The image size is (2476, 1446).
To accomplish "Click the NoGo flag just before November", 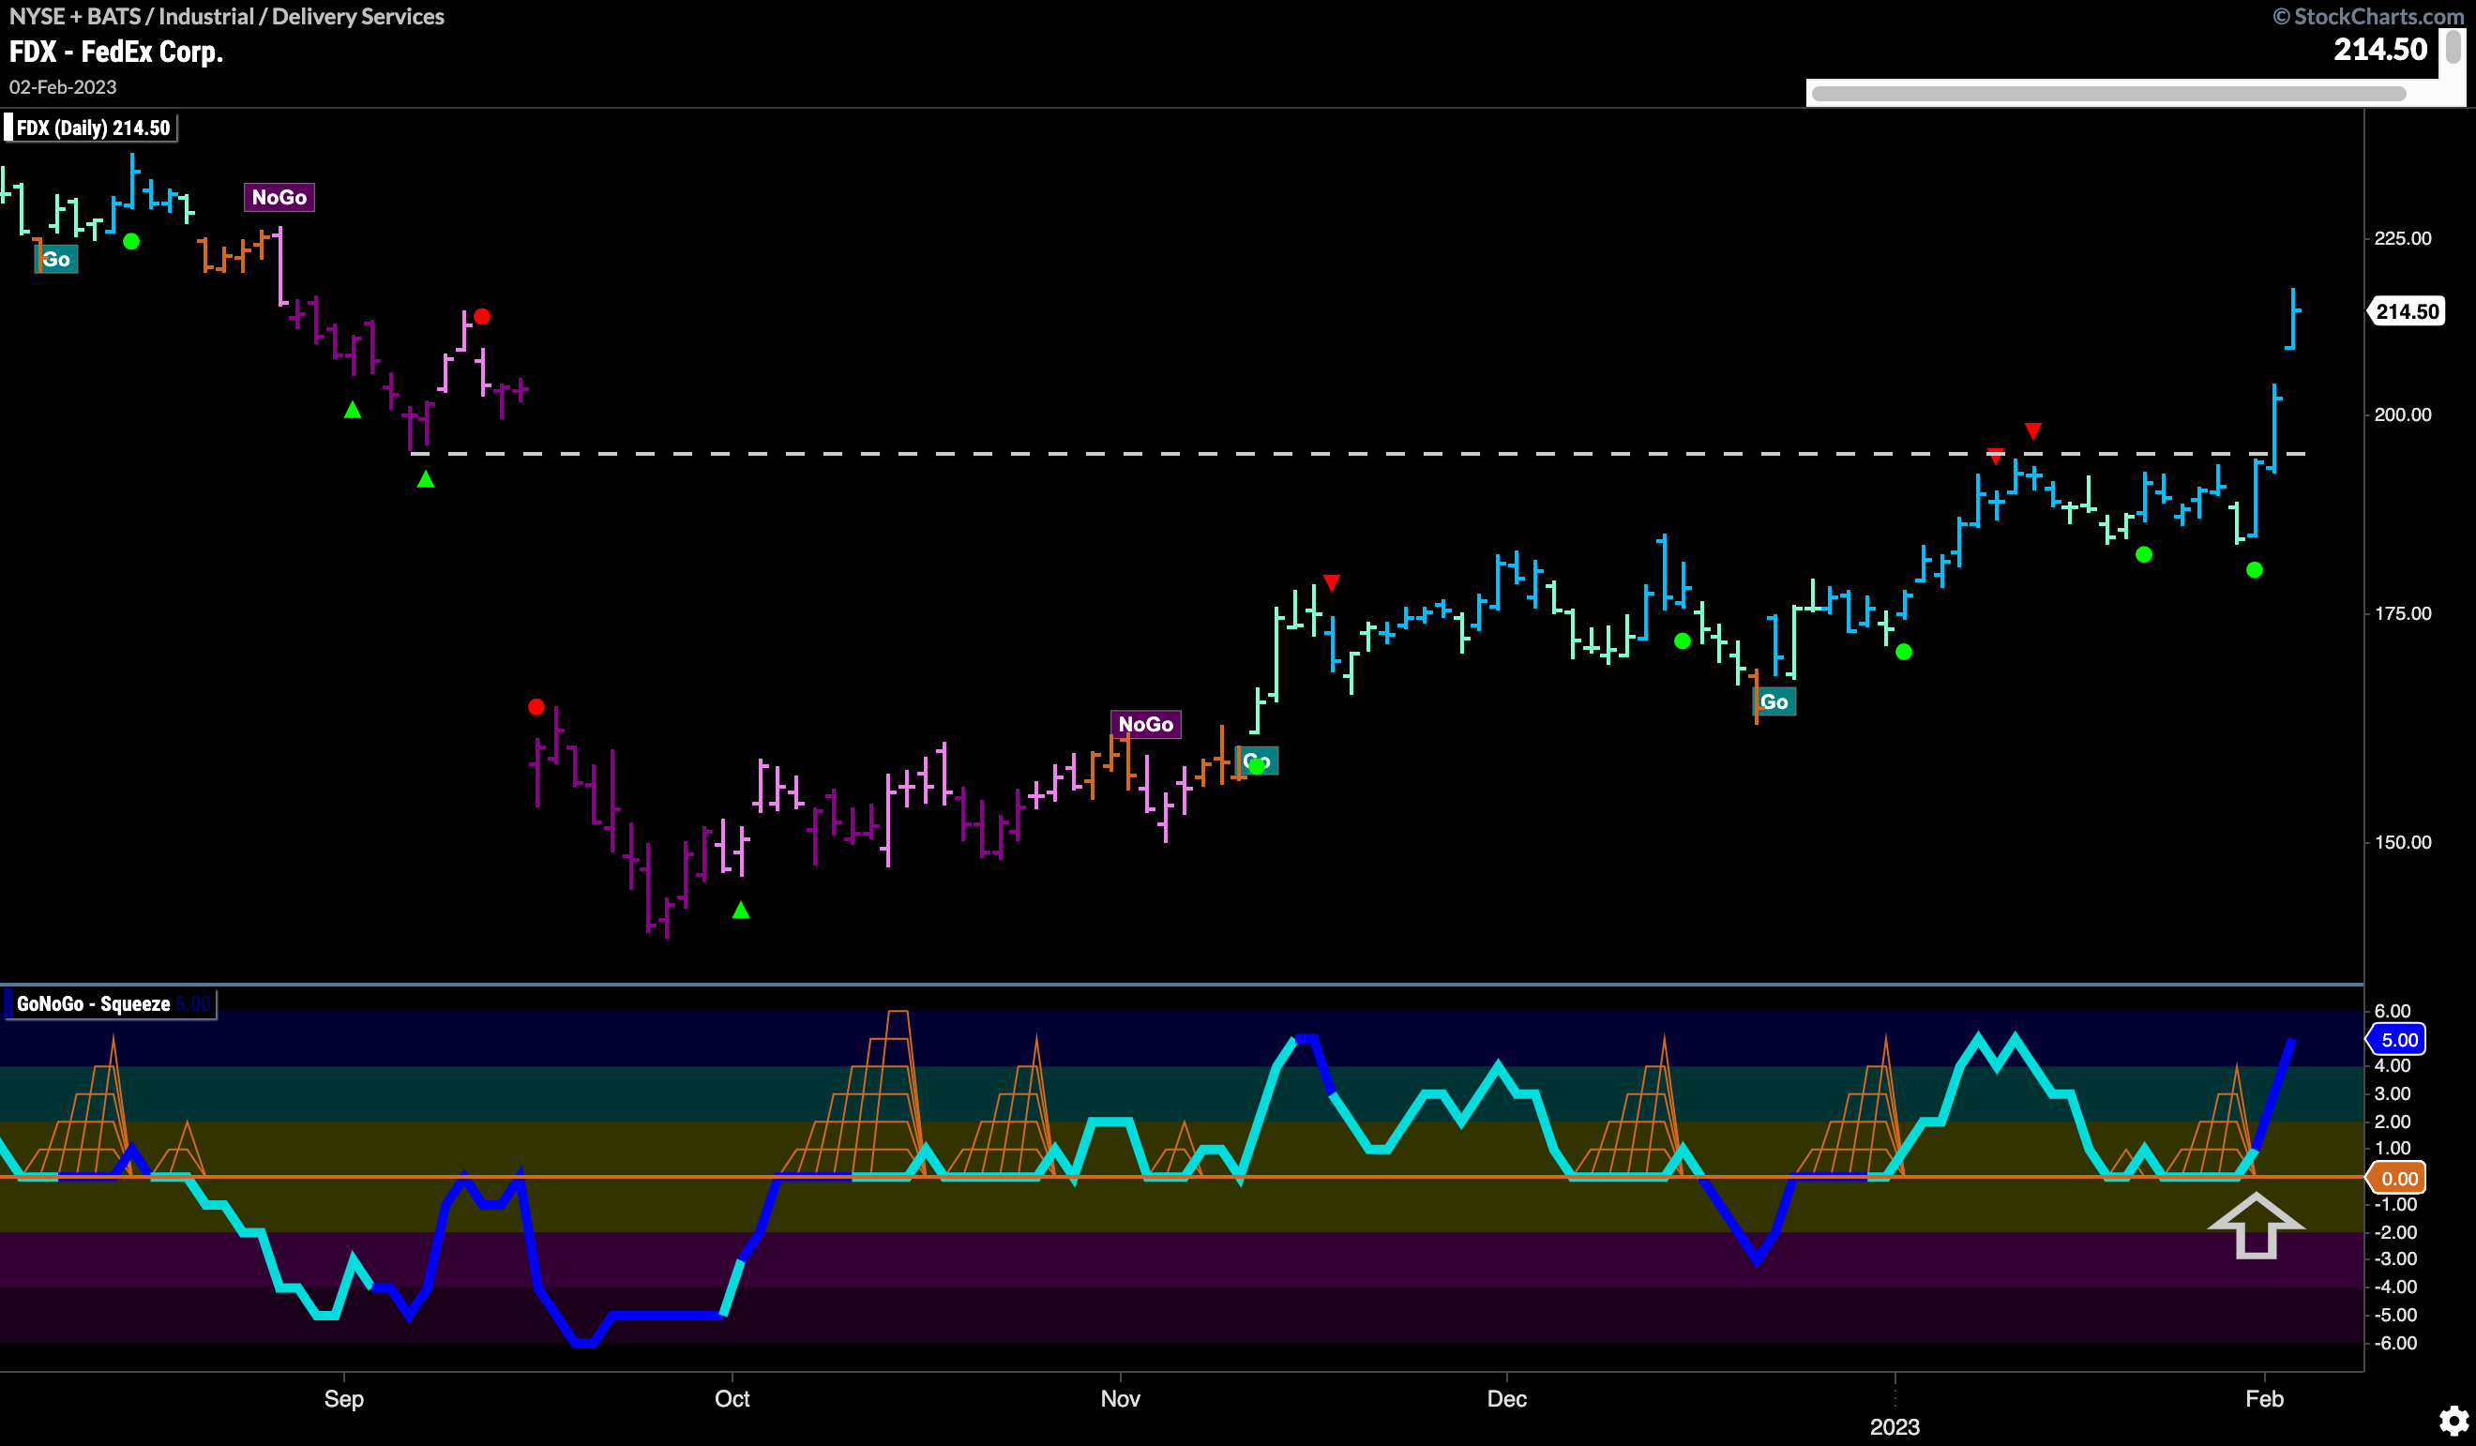I will (x=1146, y=724).
